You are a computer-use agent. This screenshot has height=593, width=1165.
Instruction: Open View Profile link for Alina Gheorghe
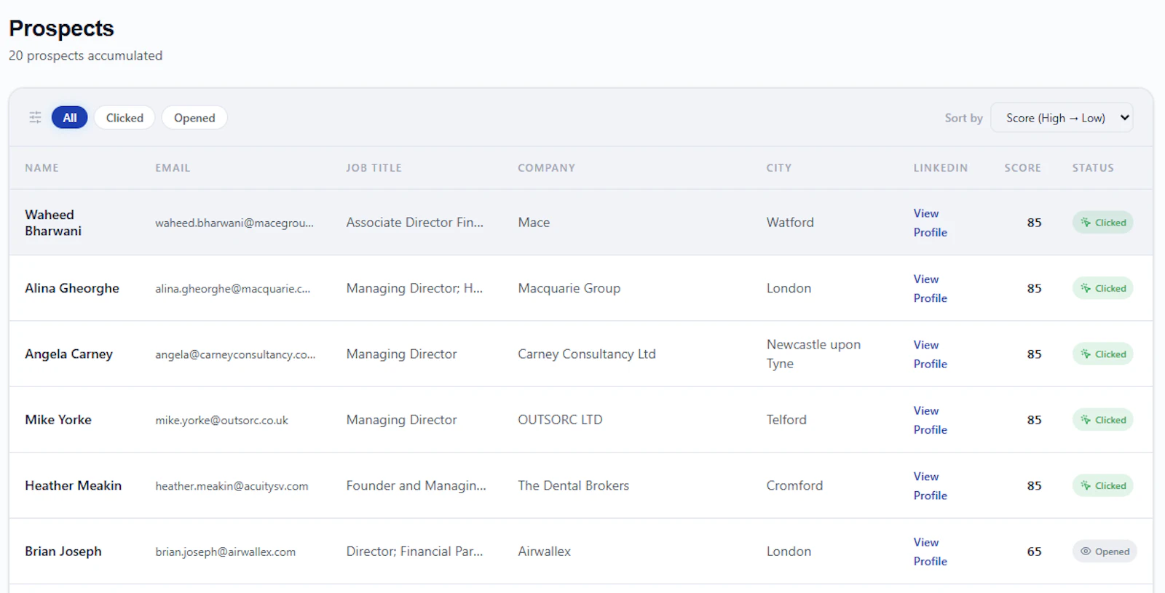(930, 288)
